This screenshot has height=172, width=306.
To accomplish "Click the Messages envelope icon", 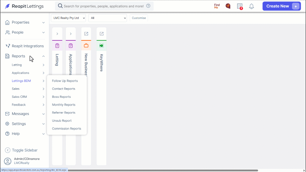I will 7,114.
